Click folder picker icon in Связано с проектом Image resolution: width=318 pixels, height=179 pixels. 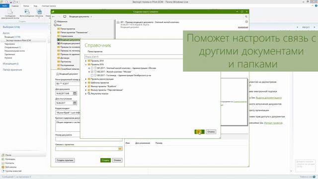click(x=120, y=149)
